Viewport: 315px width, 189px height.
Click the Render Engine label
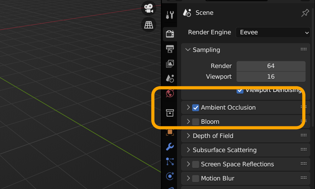pyautogui.click(x=209, y=32)
